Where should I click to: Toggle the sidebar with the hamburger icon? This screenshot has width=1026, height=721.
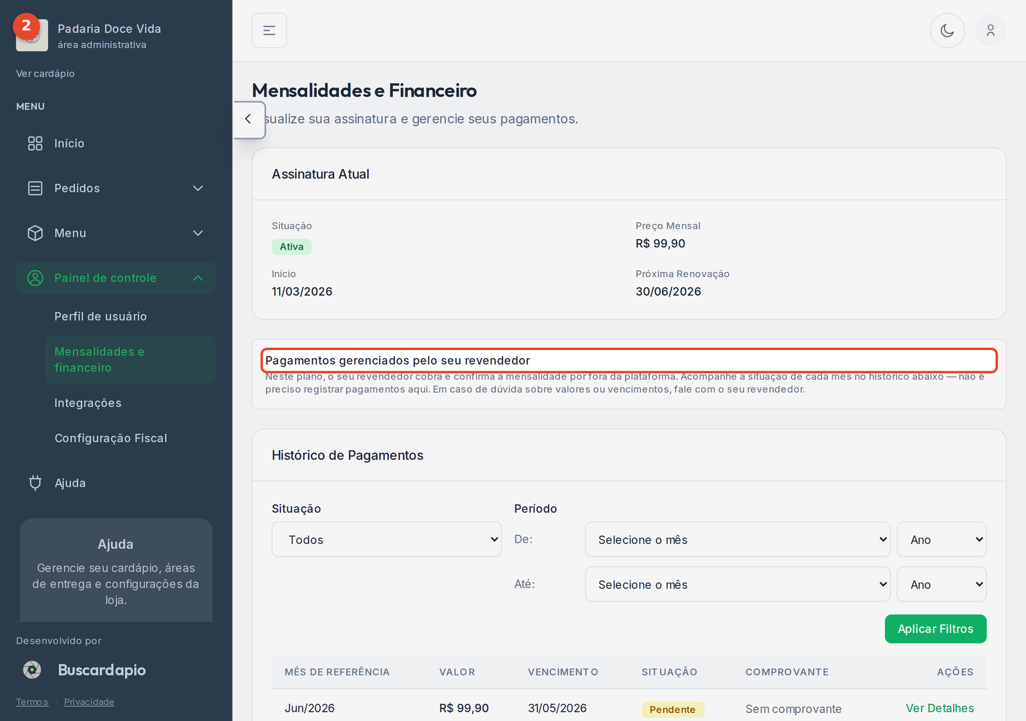pyautogui.click(x=269, y=30)
